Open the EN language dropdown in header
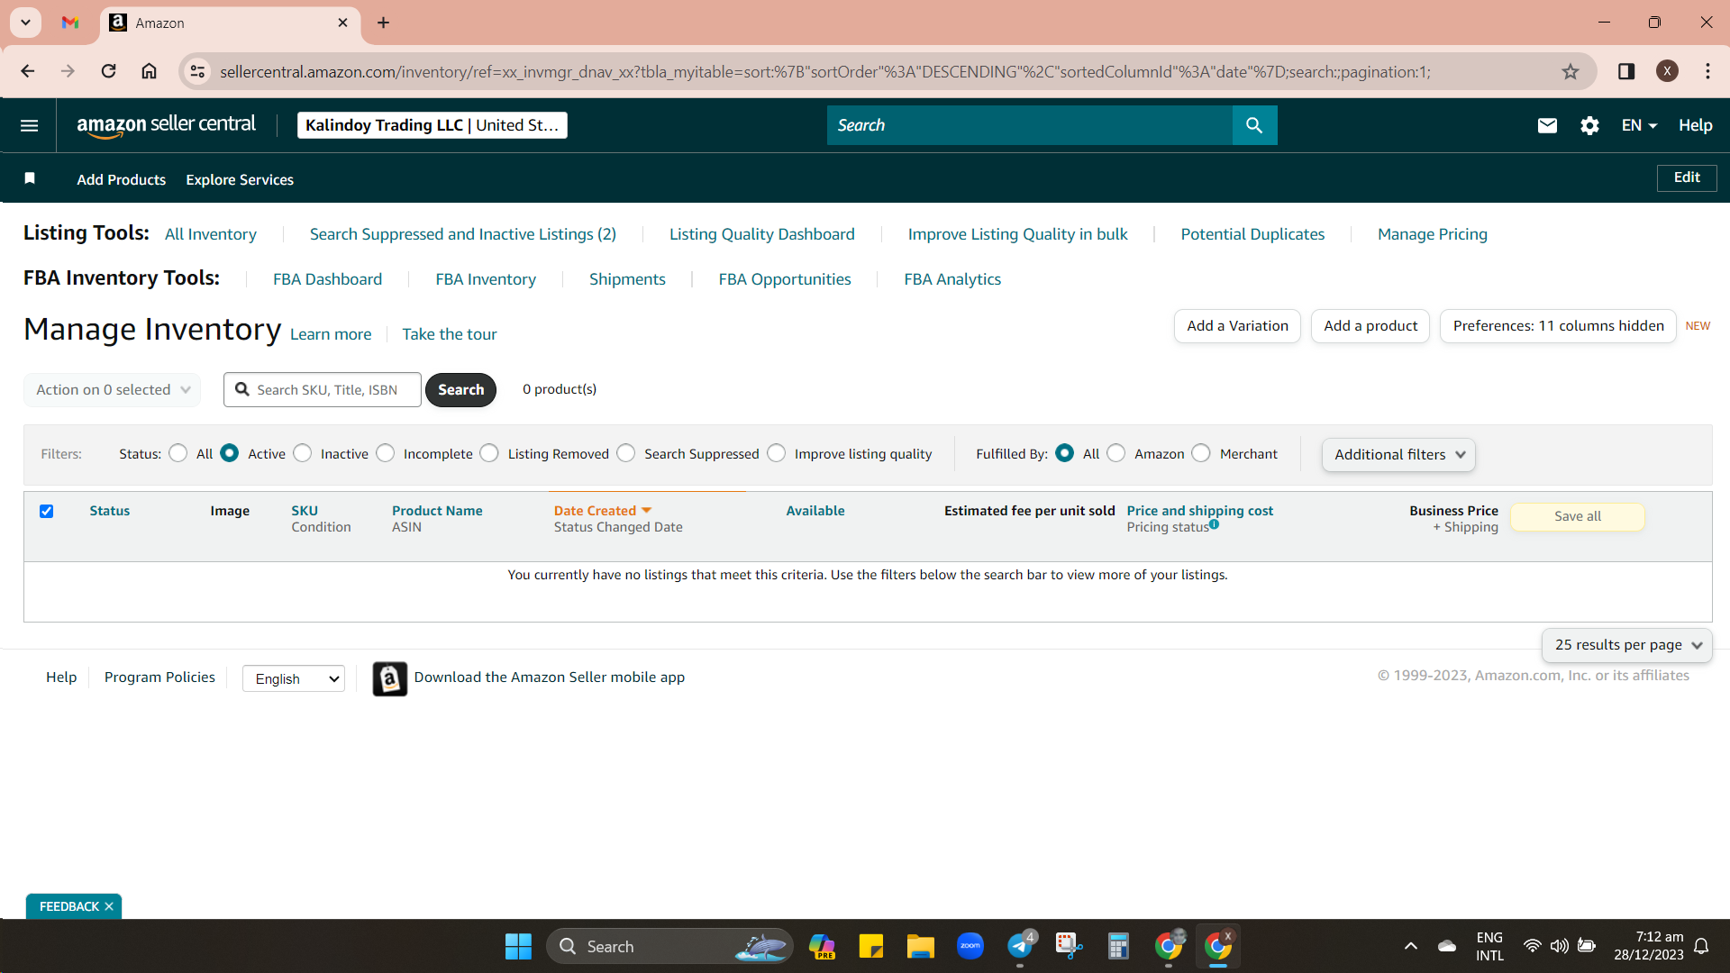The height and width of the screenshot is (973, 1730). tap(1639, 125)
